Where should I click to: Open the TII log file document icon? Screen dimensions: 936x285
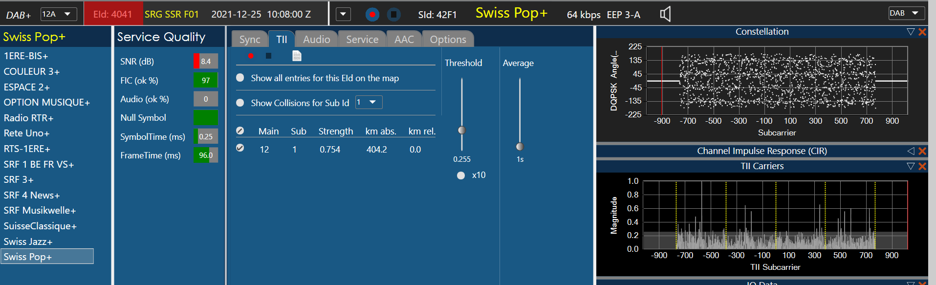pos(297,56)
